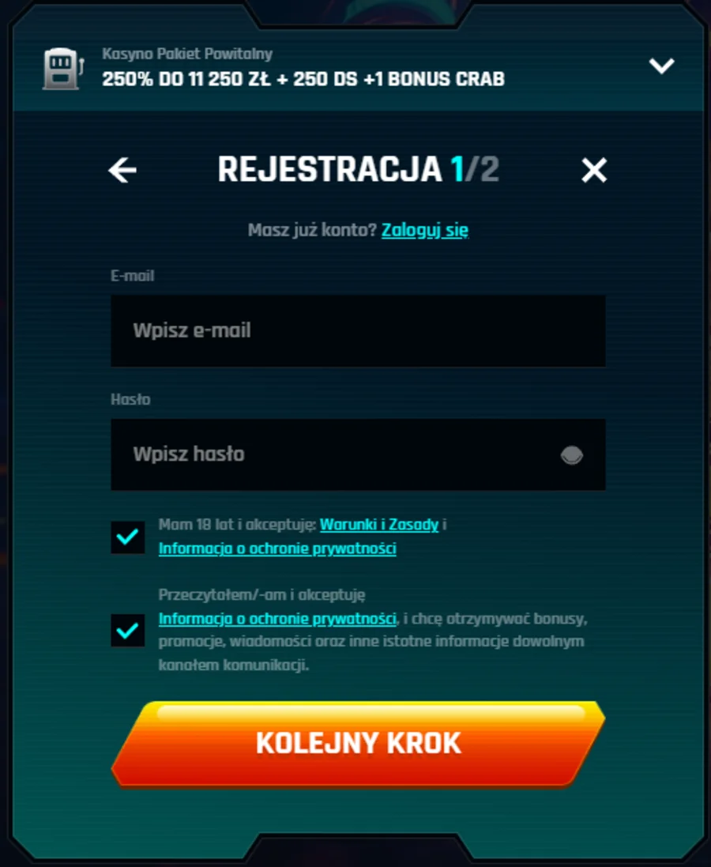Select the 250% DO 11 250 ZŁ bonus text
711x867 pixels.
pos(186,79)
